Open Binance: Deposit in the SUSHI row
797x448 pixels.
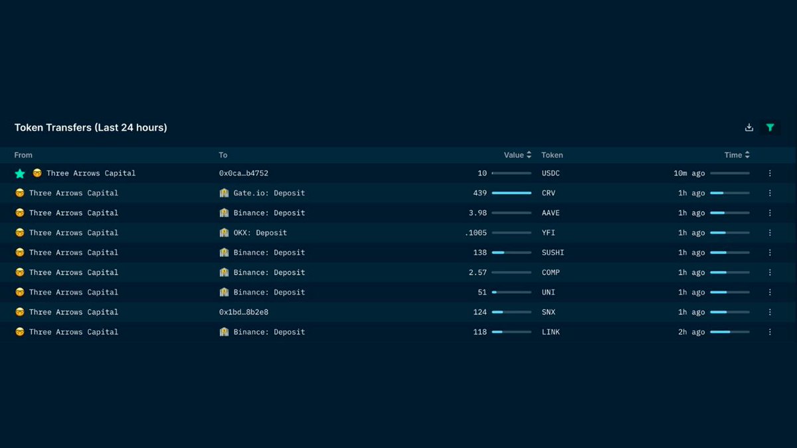pos(269,253)
